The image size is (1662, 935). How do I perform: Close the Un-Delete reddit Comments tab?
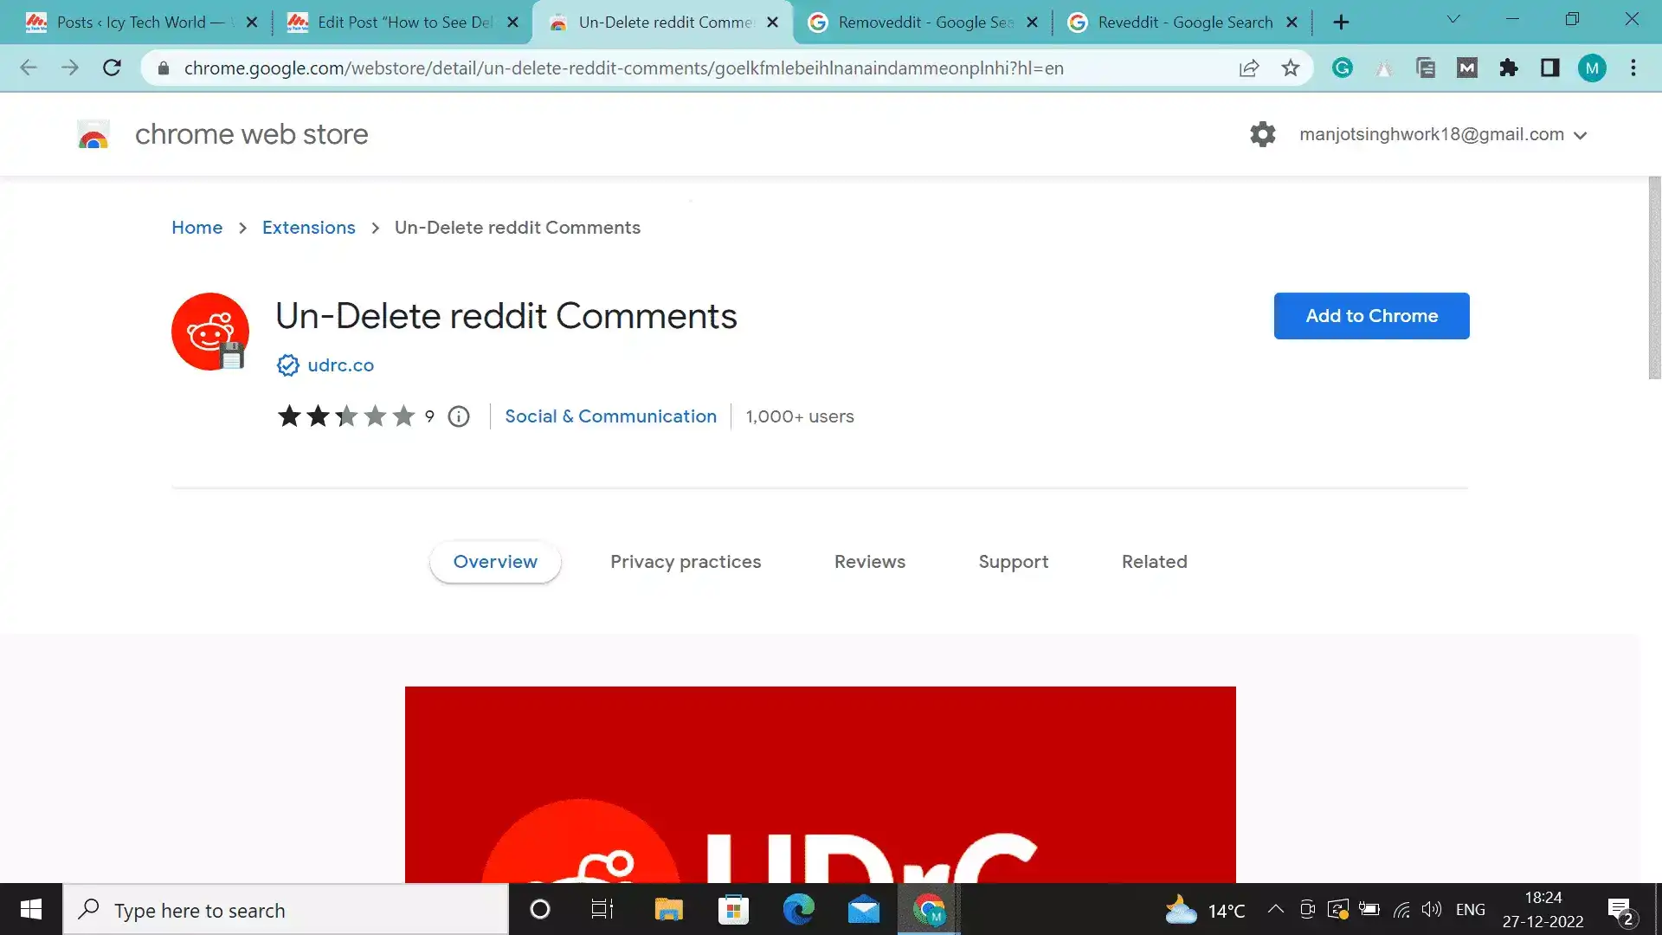(x=773, y=23)
